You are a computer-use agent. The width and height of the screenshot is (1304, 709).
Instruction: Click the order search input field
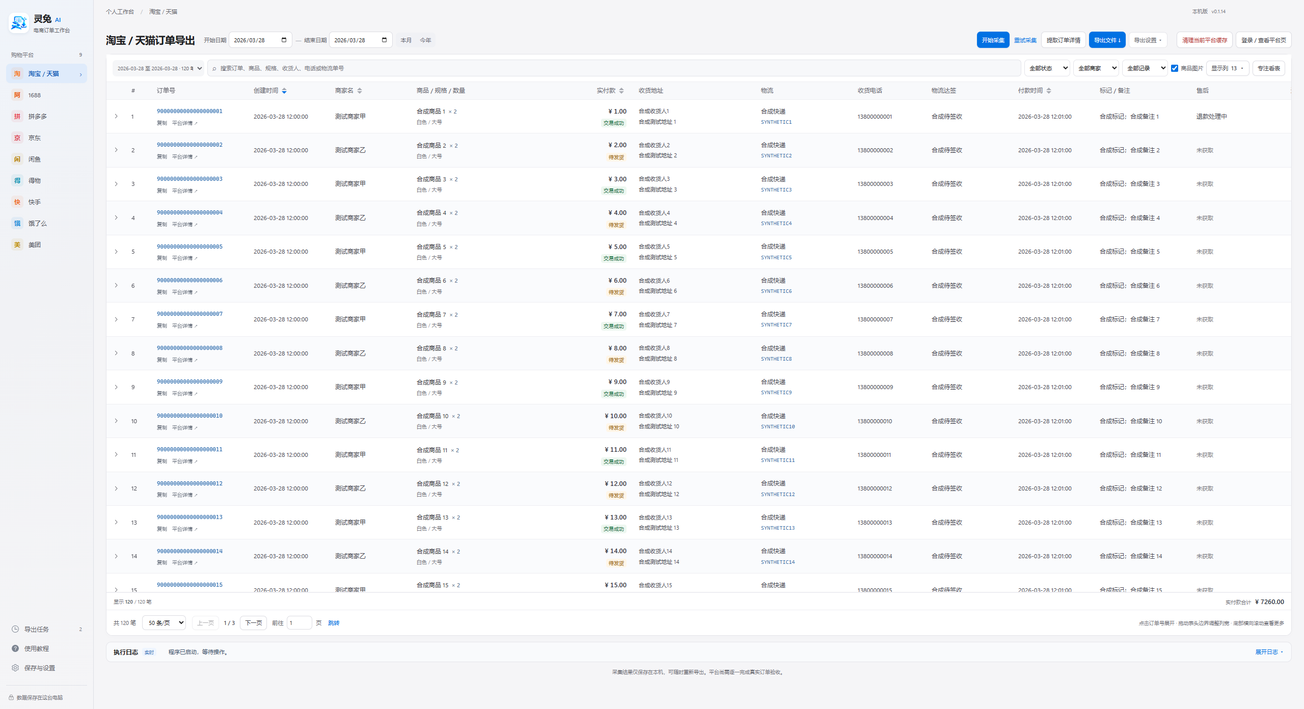pos(614,68)
